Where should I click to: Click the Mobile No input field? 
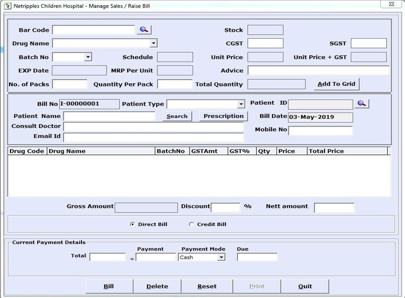(x=320, y=130)
